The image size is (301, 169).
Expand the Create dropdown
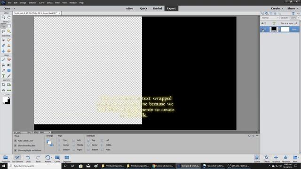pos(277,8)
